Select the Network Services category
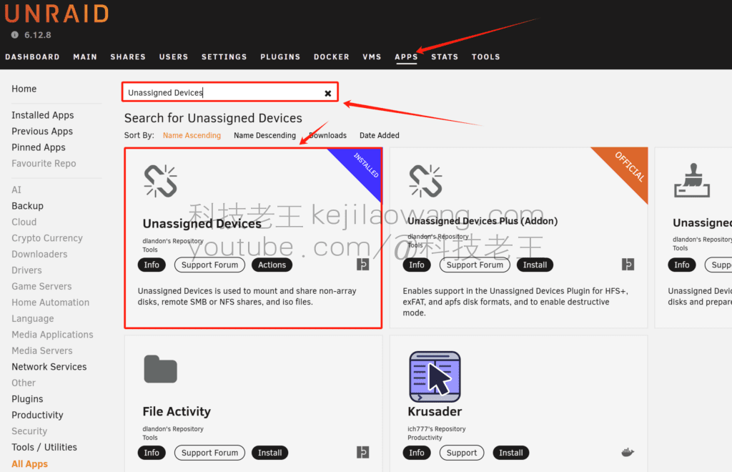This screenshot has height=472, width=732. (49, 367)
